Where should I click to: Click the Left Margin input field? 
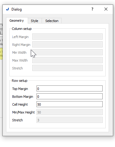pyautogui.click(x=67, y=37)
